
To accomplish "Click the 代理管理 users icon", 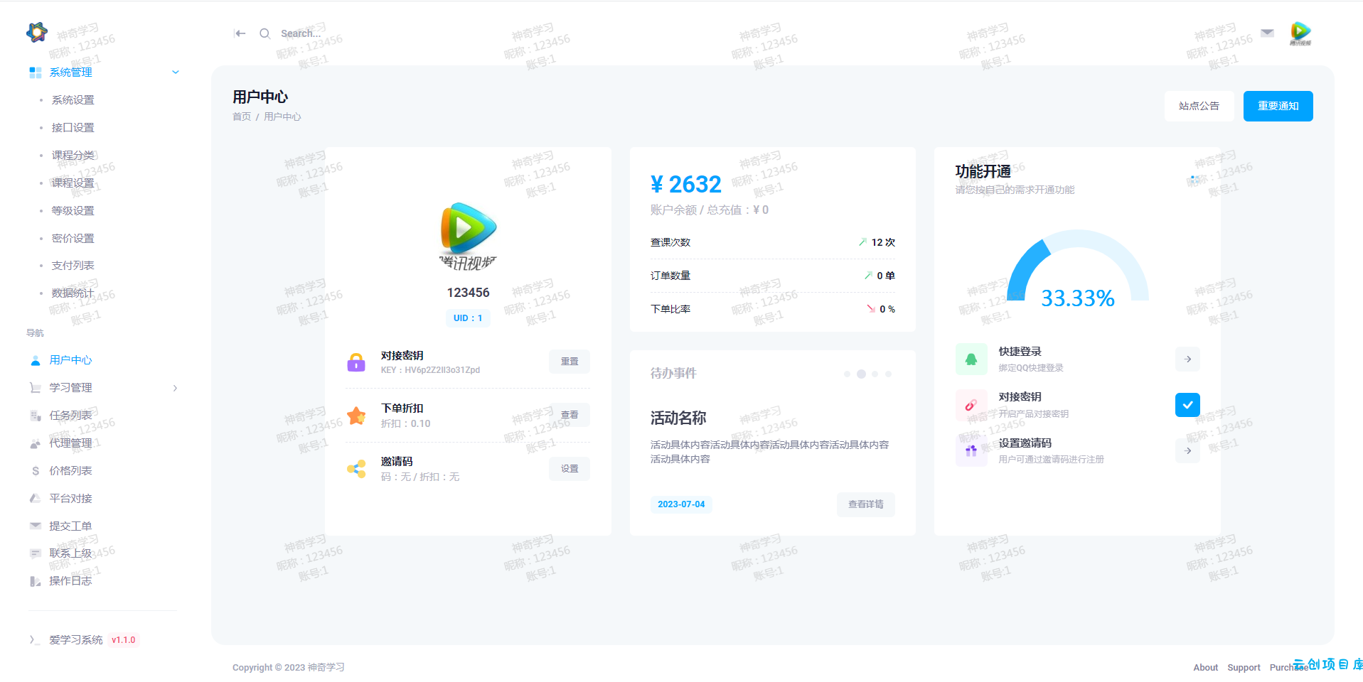I will 36,443.
